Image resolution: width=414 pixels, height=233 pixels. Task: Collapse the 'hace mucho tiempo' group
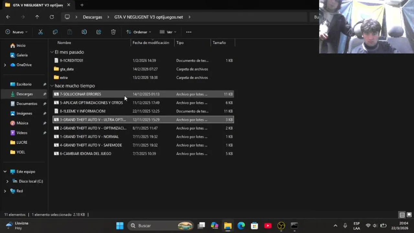[52, 86]
